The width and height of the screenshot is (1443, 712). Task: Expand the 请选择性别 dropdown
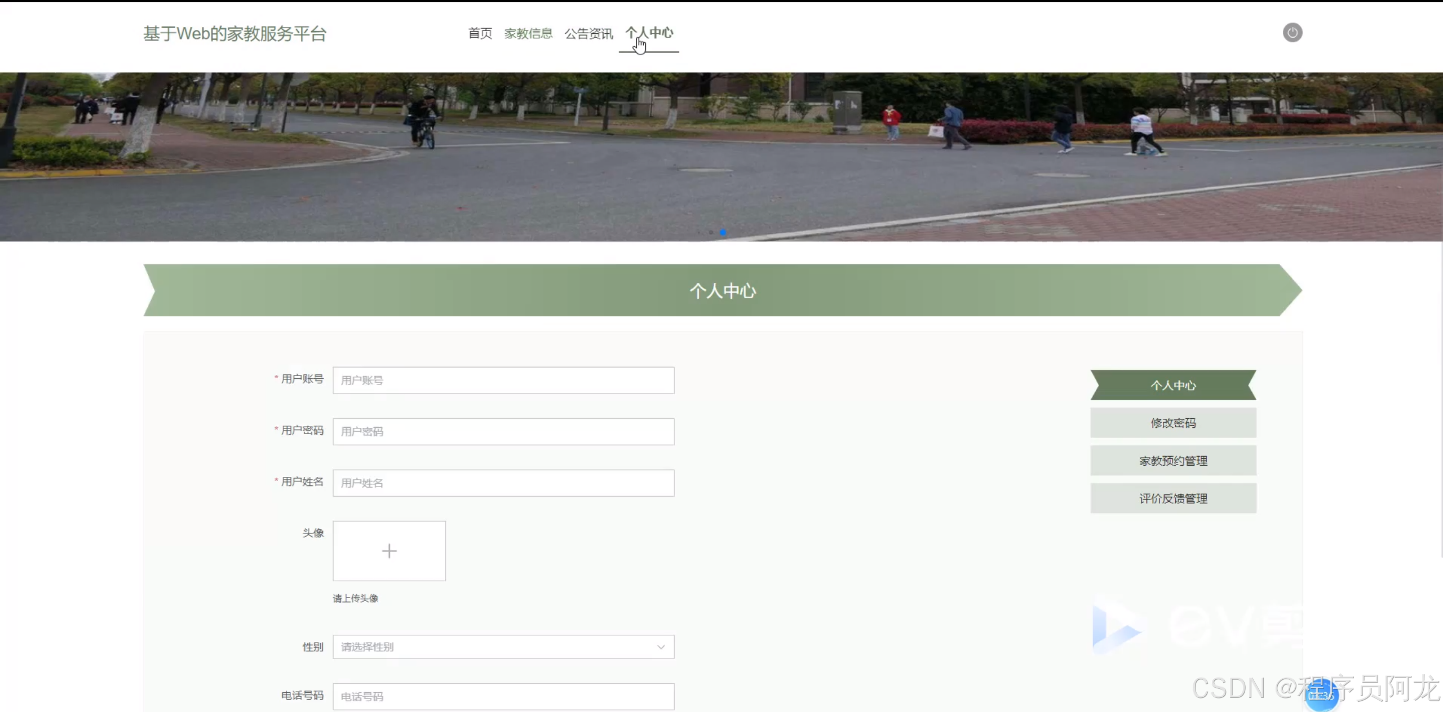tap(503, 647)
